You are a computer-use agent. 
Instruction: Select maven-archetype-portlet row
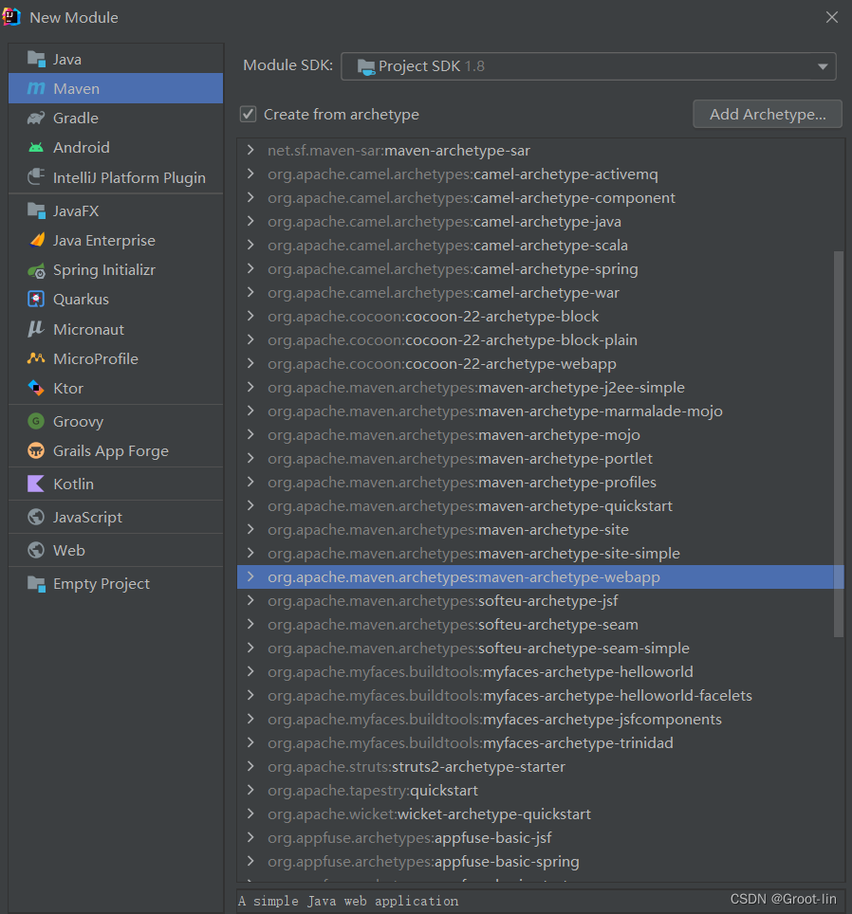pyautogui.click(x=541, y=459)
